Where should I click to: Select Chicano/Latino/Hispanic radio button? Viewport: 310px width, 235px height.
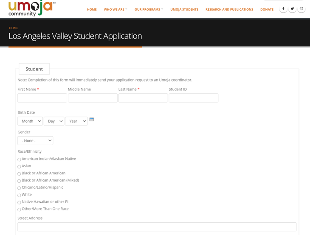click(x=19, y=188)
